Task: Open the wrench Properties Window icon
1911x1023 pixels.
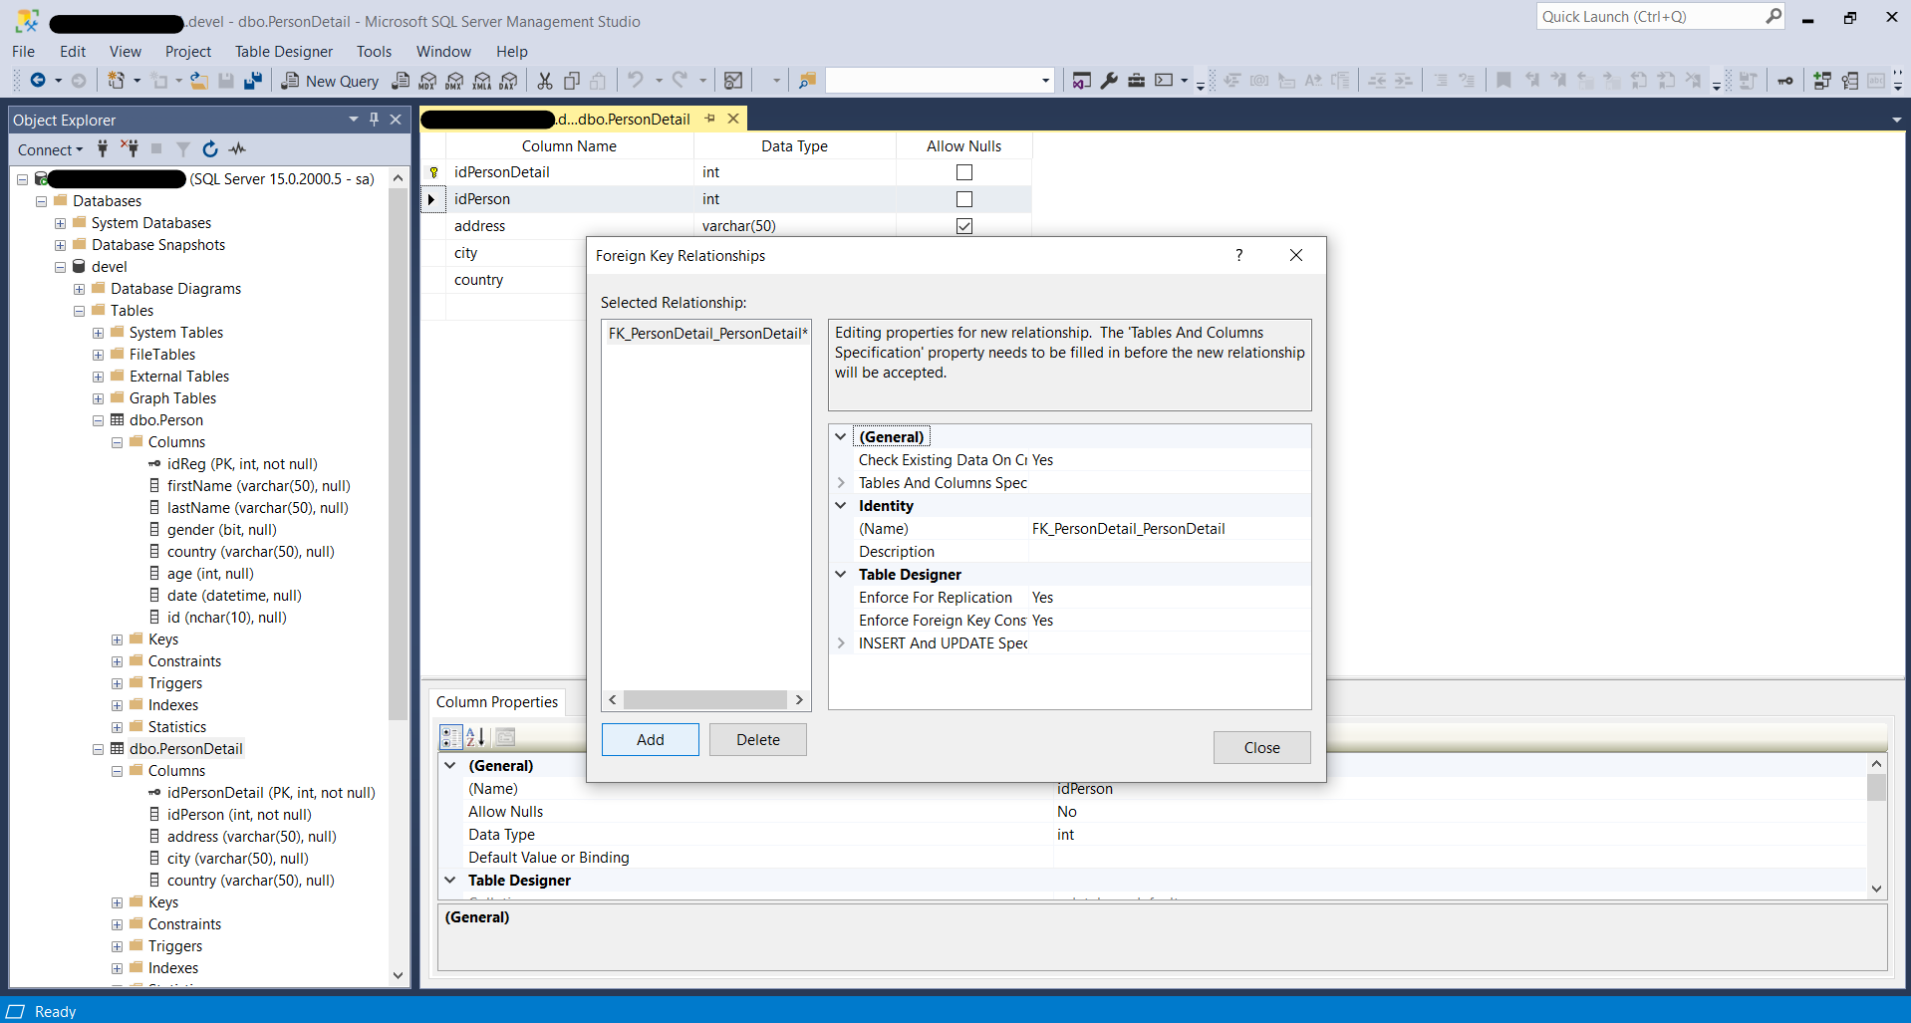Action: click(1109, 81)
